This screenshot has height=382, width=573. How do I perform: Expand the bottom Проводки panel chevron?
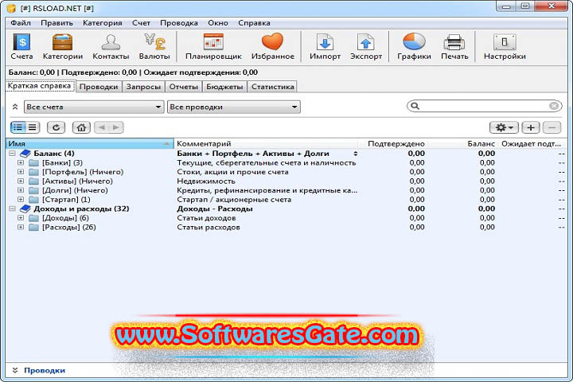tap(15, 370)
